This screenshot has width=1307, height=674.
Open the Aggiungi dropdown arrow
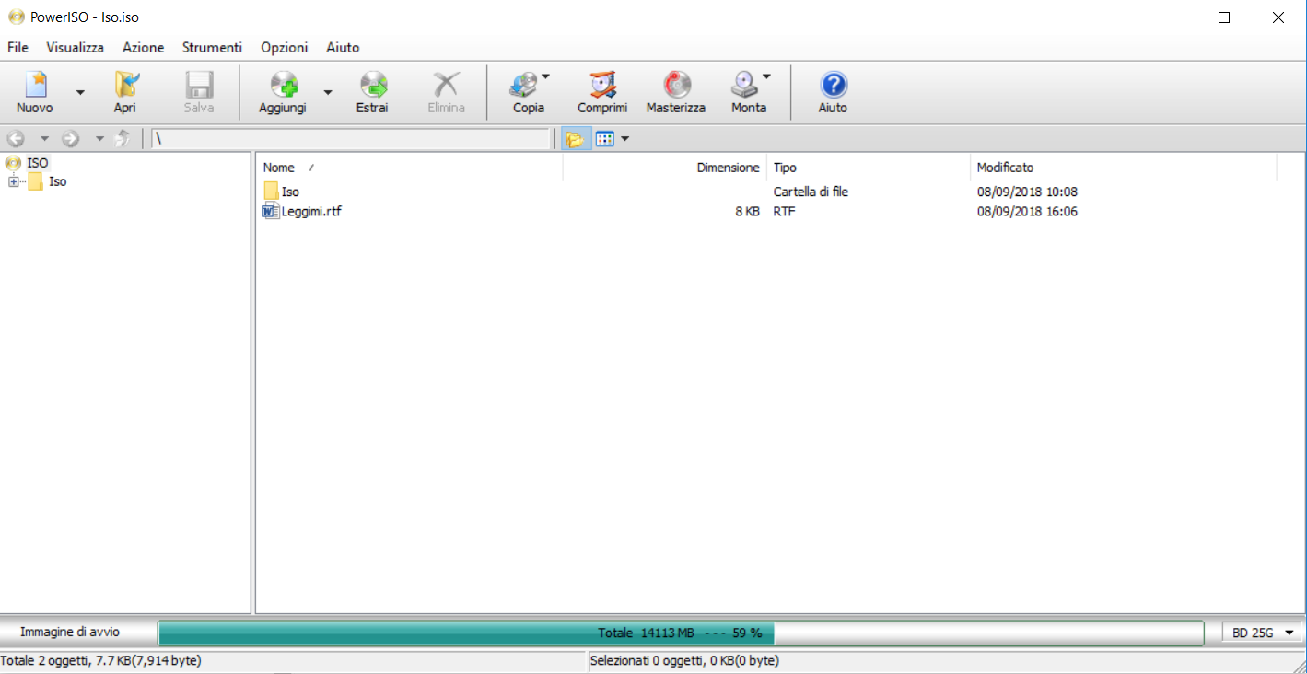[x=327, y=92]
